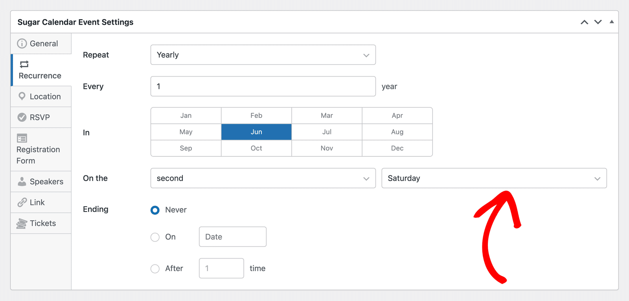Open the Repeat Yearly dropdown
Screen dimensions: 629x301
point(263,55)
